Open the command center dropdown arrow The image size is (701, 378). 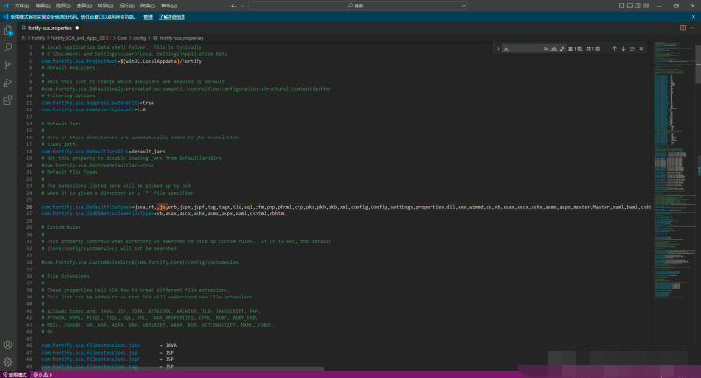point(463,6)
